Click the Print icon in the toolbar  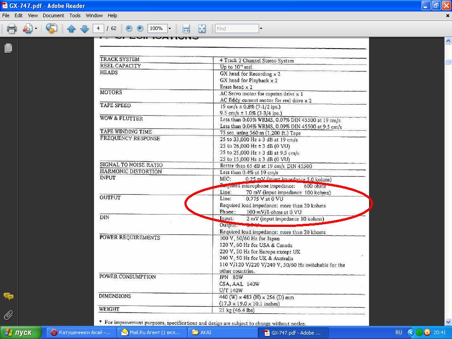click(x=11, y=29)
